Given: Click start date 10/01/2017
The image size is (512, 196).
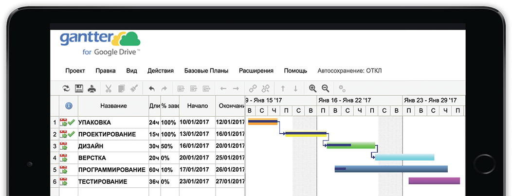Looking at the screenshot, I should click(195, 123).
